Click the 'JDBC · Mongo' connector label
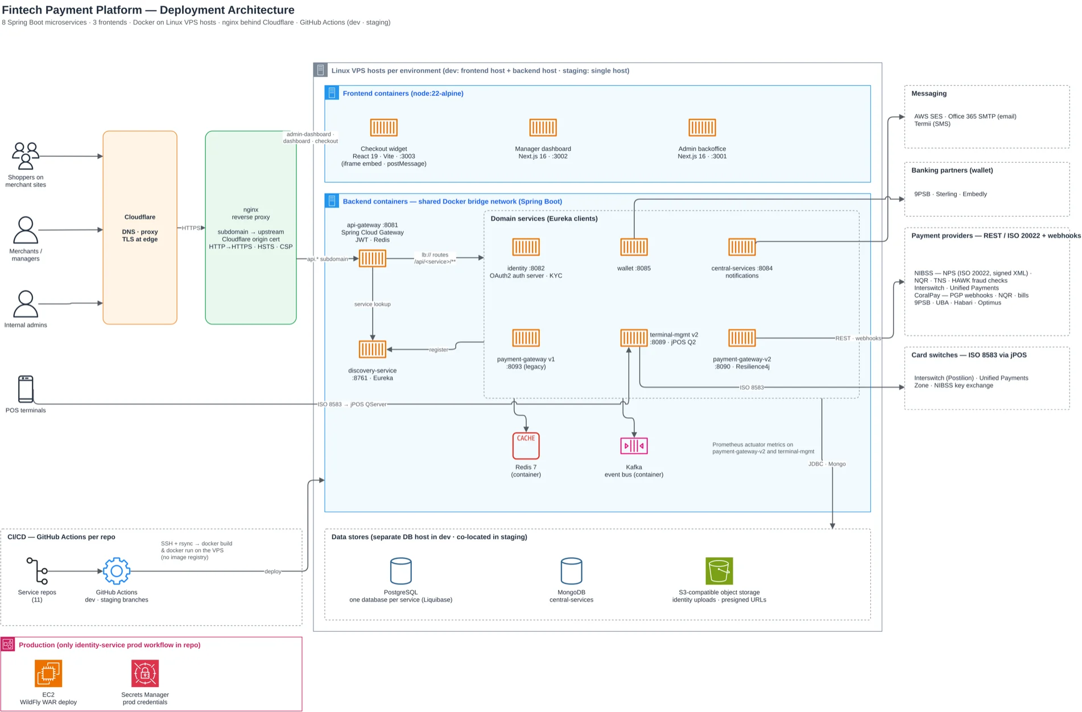This screenshot has height=712, width=1082. pos(827,464)
